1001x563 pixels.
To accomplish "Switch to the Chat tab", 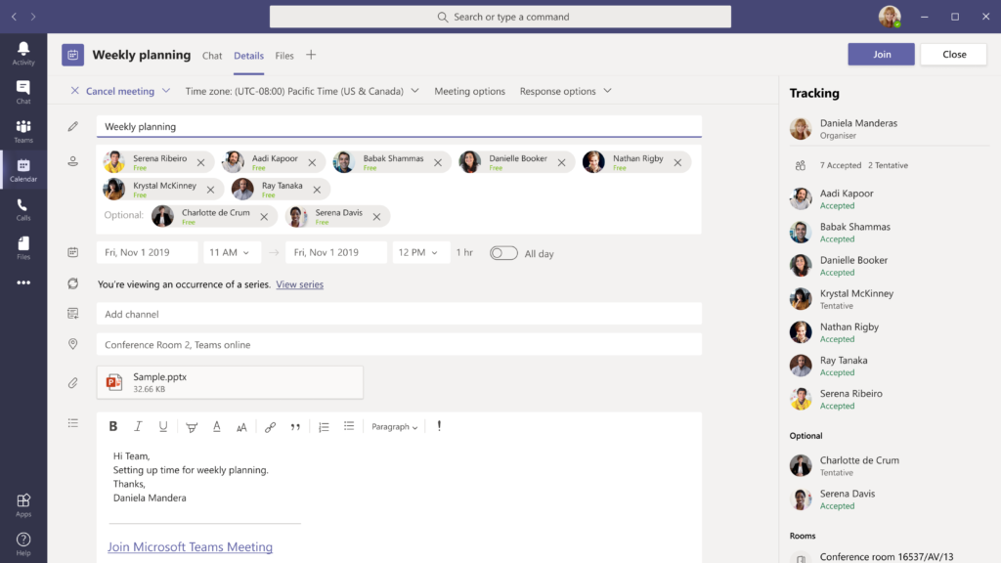I will pos(212,56).
